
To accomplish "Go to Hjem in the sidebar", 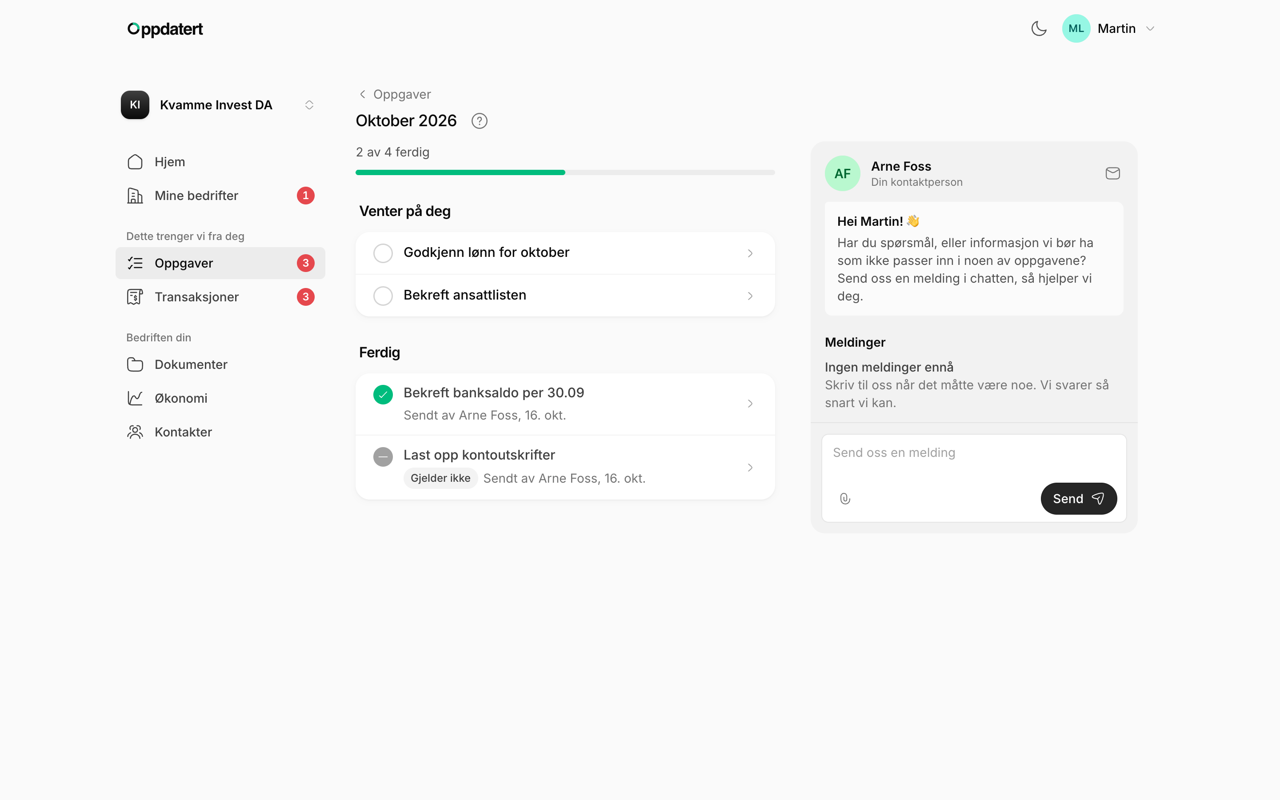I will point(220,162).
